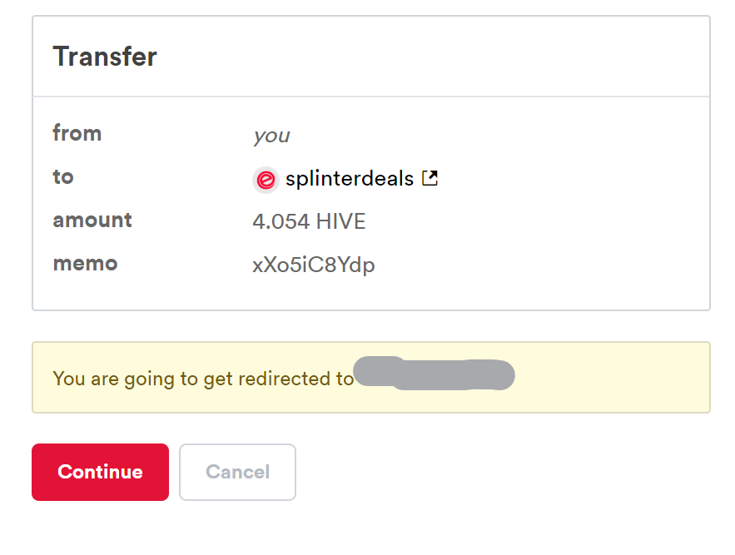Select the "to" field label
735x555 pixels.
(63, 176)
